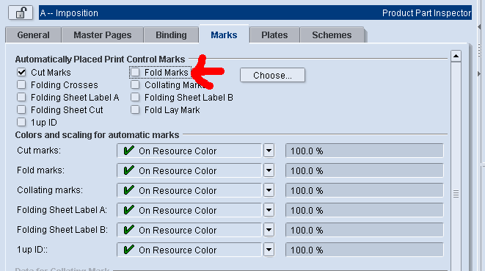
Task: Switch to the Master Pages tab
Action: click(103, 35)
